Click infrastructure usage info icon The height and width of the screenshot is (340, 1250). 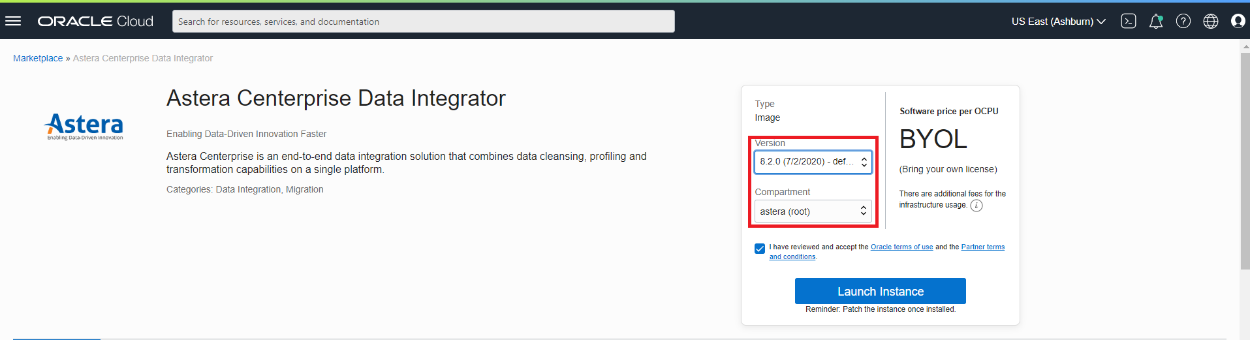click(977, 206)
